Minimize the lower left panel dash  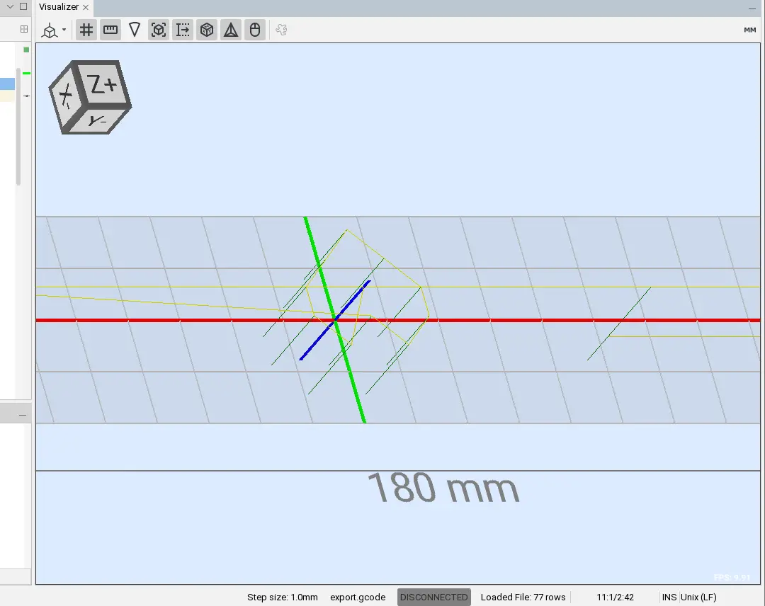pyautogui.click(x=23, y=415)
